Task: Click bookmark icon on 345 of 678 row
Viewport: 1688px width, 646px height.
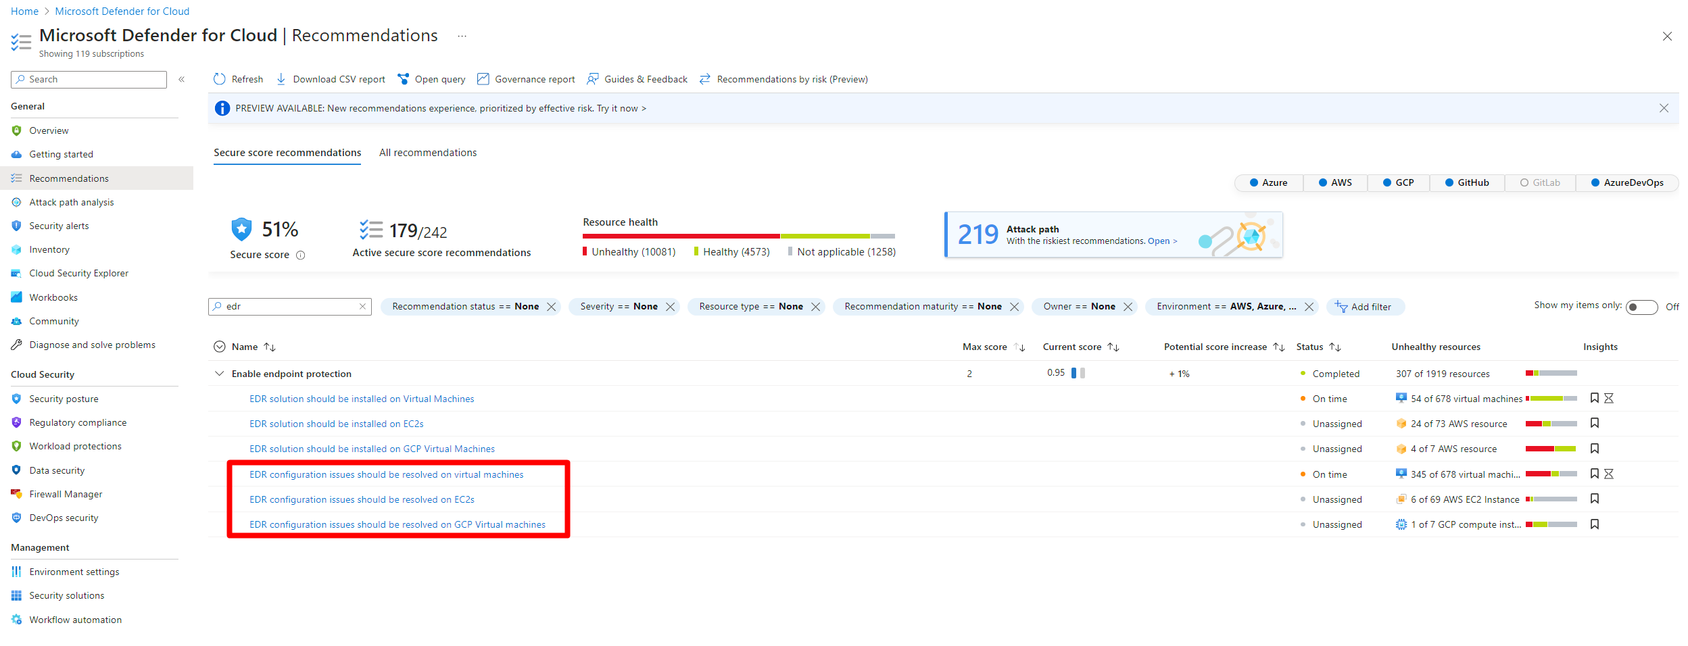Action: (x=1595, y=474)
